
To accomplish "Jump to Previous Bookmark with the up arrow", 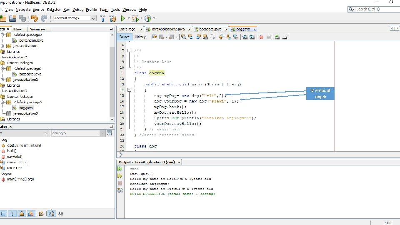I will tap(221, 37).
